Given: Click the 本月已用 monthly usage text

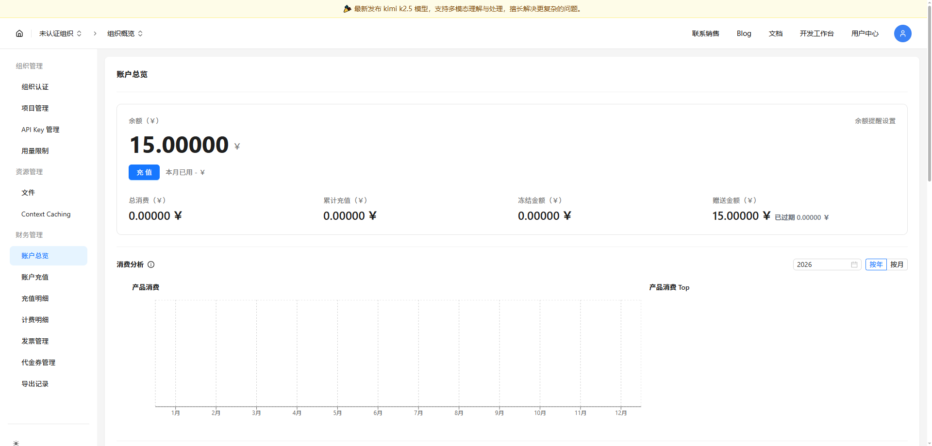Looking at the screenshot, I should coord(185,172).
